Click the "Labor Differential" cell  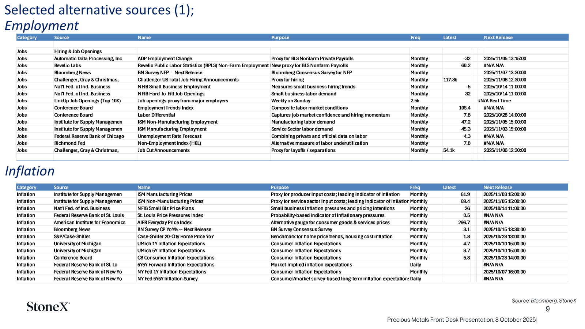[156, 115]
